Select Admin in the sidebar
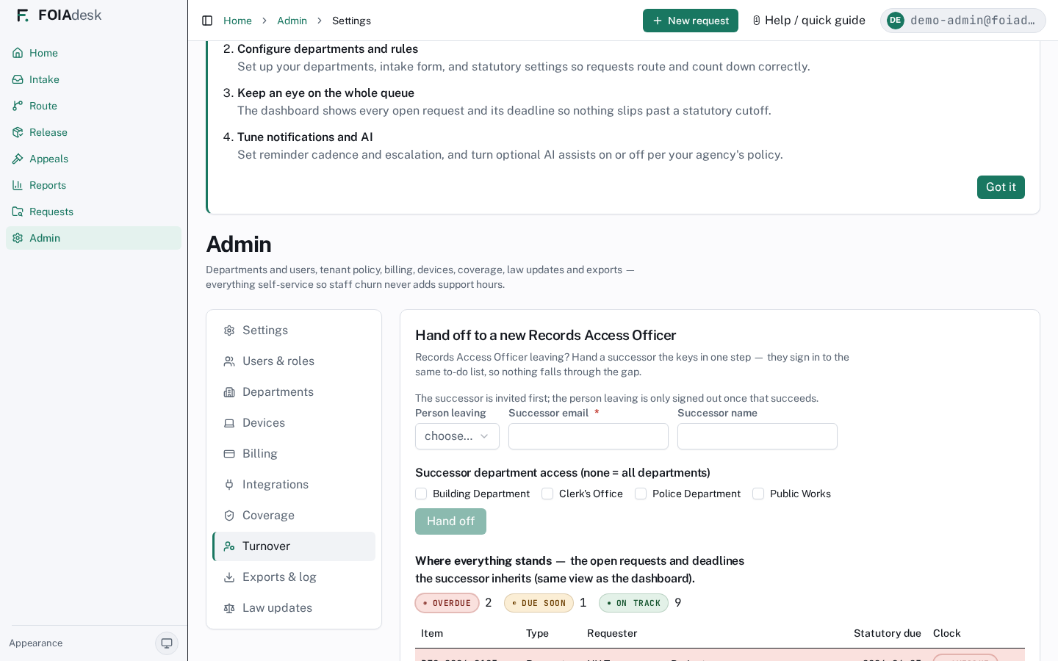The height and width of the screenshot is (661, 1058). (93, 238)
